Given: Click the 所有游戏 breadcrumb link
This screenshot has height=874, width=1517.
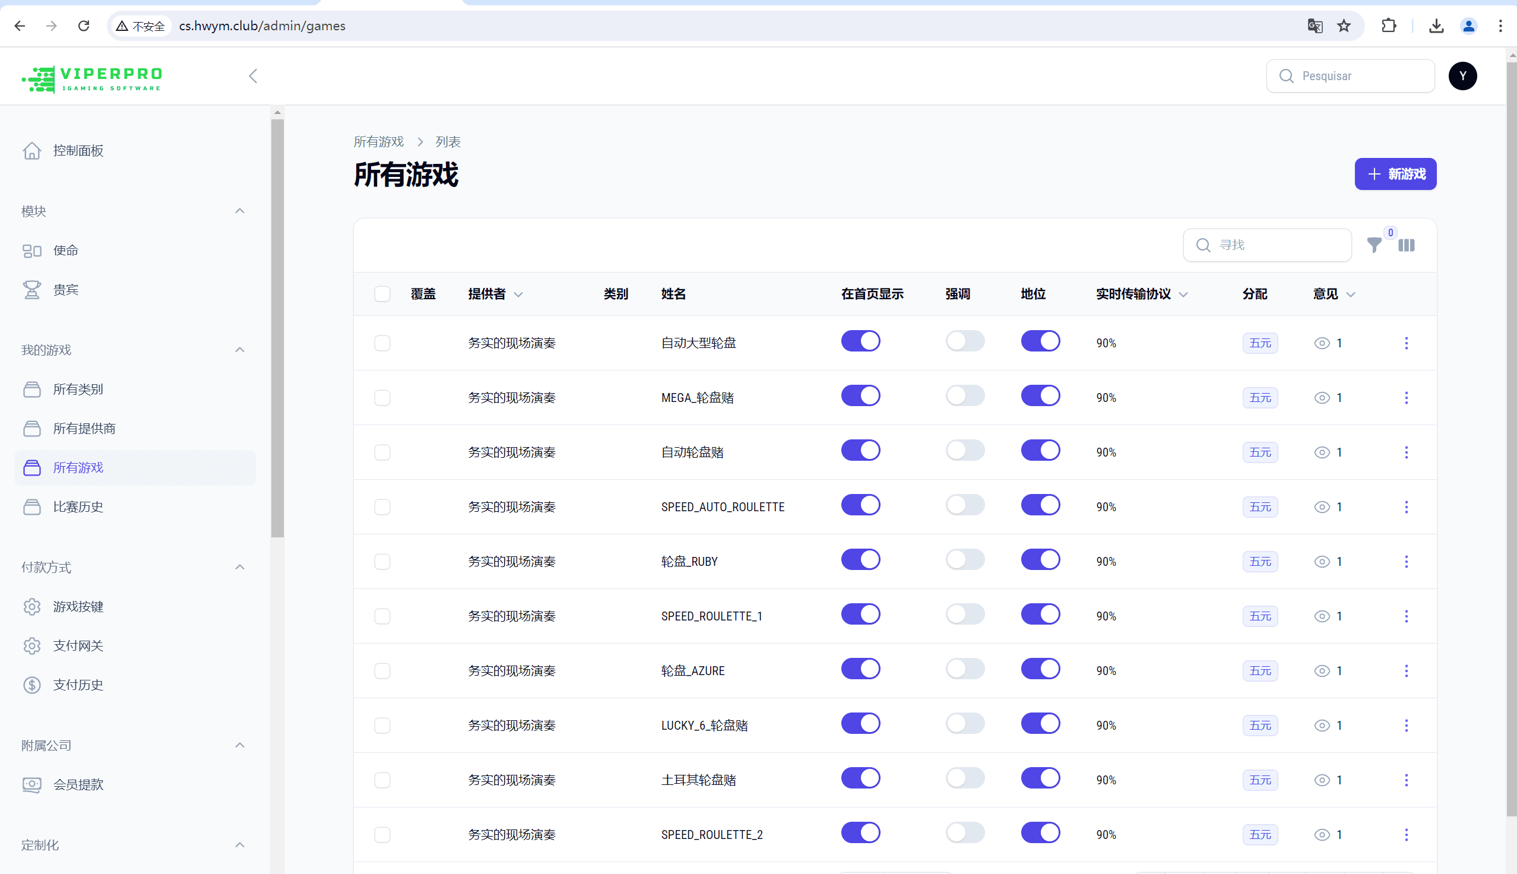Looking at the screenshot, I should coord(378,142).
